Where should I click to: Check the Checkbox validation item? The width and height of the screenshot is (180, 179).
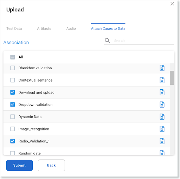[13, 68]
